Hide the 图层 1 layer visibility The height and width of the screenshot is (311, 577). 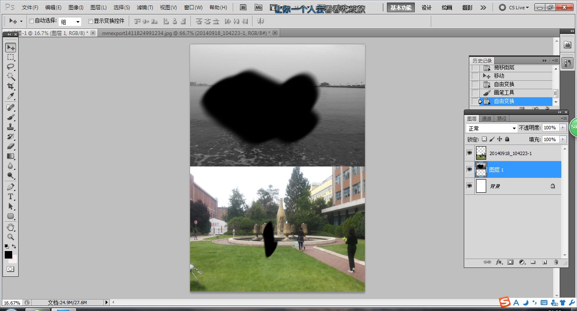tap(469, 169)
